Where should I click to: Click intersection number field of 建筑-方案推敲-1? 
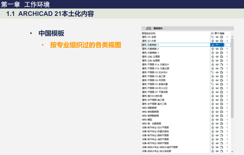[227, 45]
